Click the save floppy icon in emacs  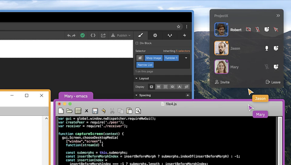95,111
